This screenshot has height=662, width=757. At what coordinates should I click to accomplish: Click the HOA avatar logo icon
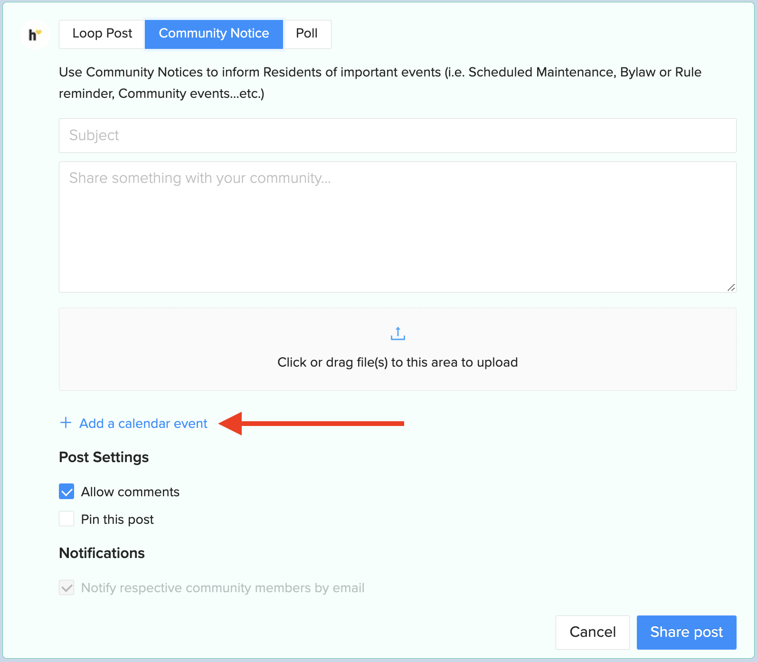[x=35, y=35]
